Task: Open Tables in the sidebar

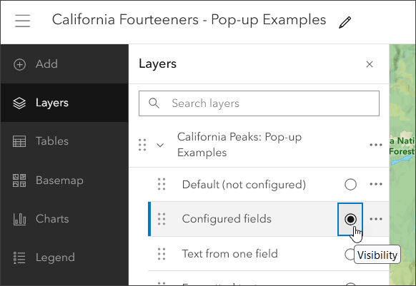Action: (x=64, y=141)
